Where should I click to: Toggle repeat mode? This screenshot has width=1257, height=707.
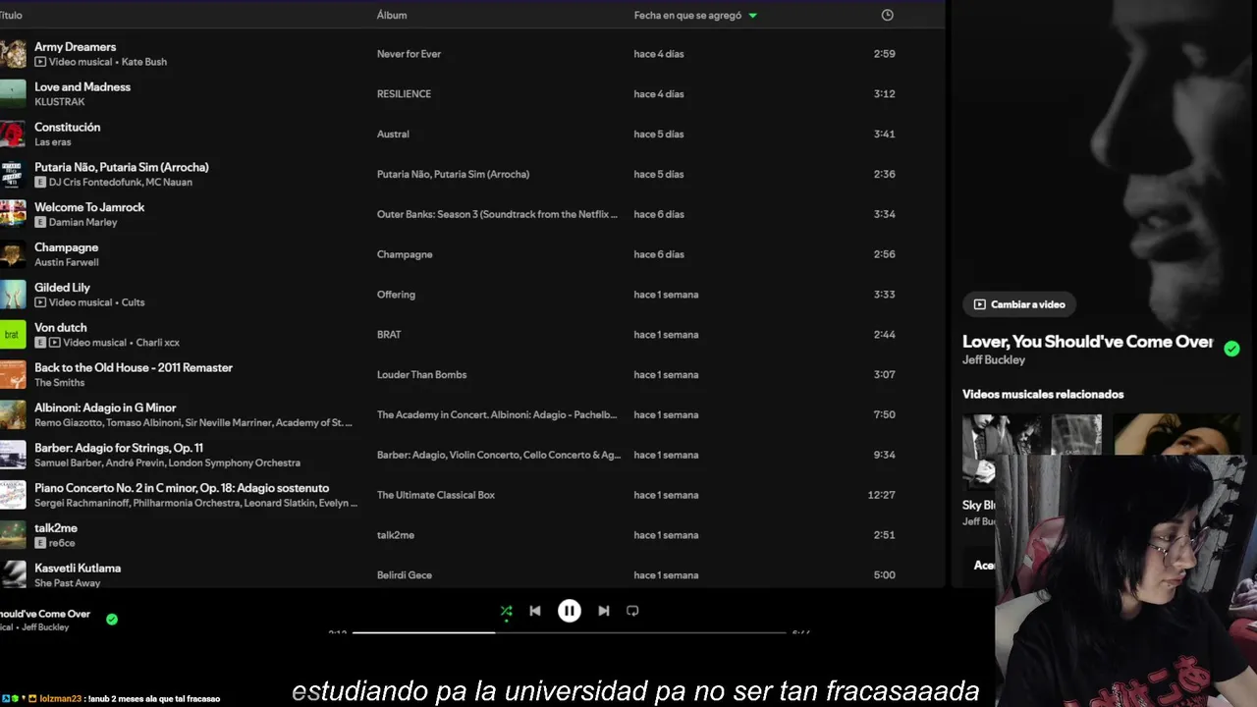(x=632, y=611)
